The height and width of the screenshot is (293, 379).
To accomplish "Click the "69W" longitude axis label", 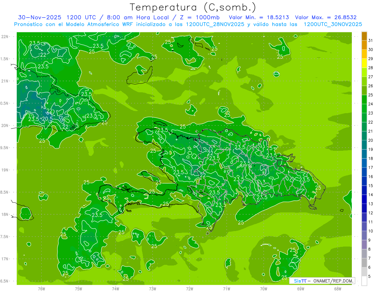I will (301, 289).
